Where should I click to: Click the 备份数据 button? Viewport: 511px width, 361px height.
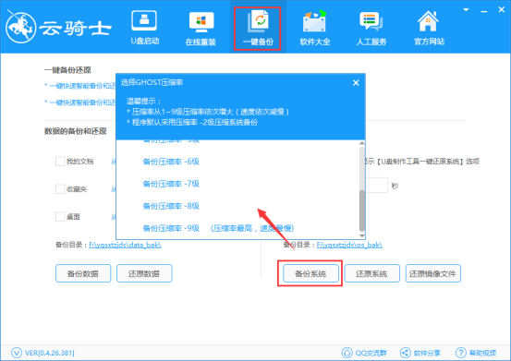pyautogui.click(x=83, y=273)
